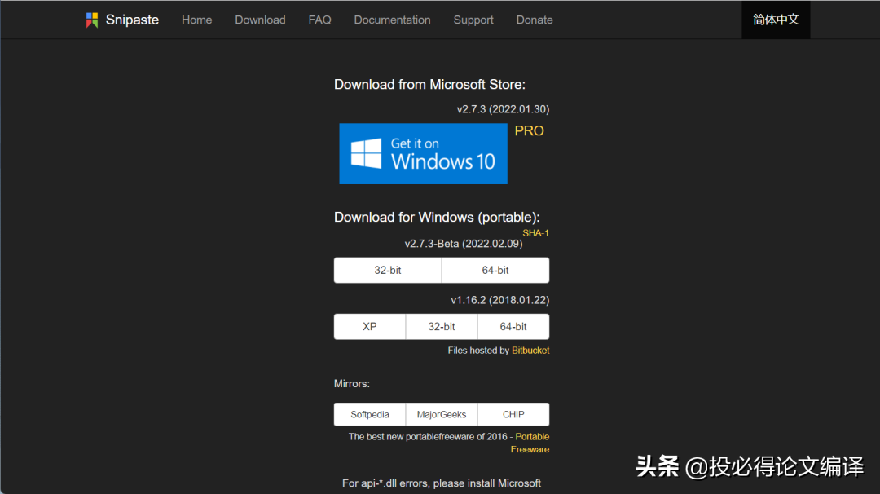Select the 'Files hosted by' text
The height and width of the screenshot is (494, 880).
tap(478, 351)
